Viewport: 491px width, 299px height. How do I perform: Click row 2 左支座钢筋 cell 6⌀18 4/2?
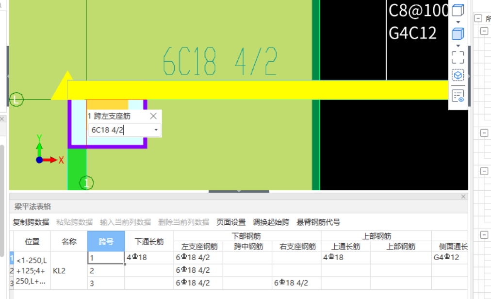point(198,270)
